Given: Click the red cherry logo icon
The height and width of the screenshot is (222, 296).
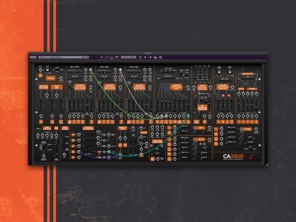Looking at the screenshot, I should point(251,157).
